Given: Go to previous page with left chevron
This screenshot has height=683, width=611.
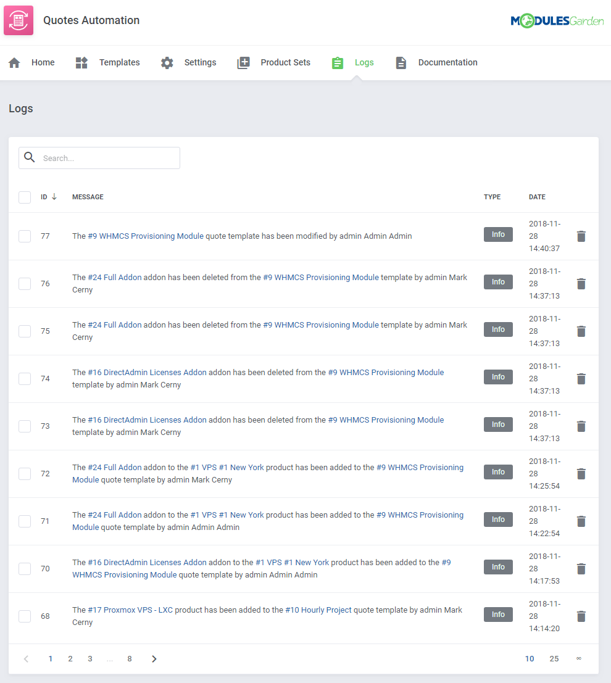Looking at the screenshot, I should click(x=26, y=658).
